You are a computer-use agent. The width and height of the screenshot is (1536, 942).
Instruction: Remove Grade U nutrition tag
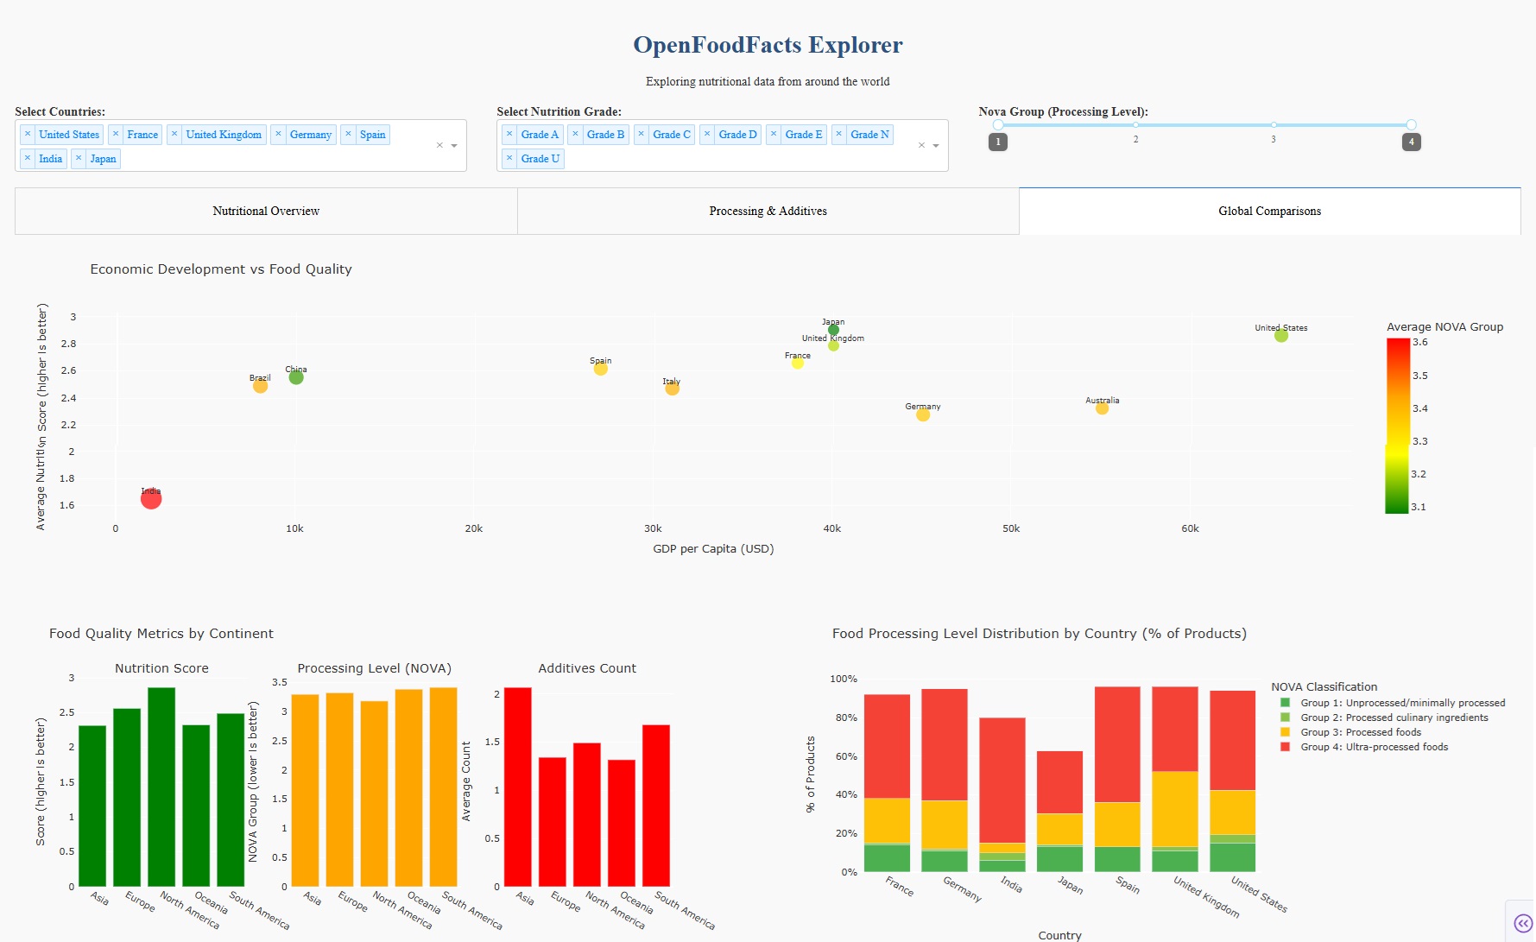pos(509,159)
